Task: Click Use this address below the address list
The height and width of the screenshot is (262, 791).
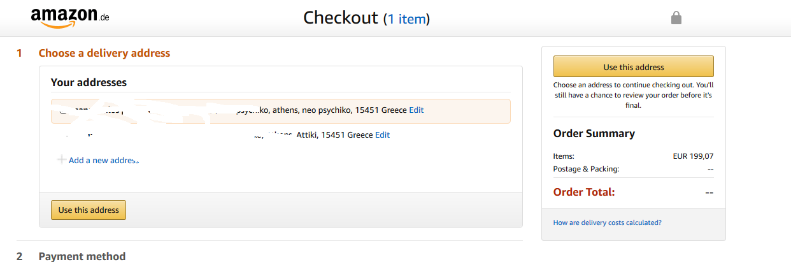Action: (x=89, y=210)
